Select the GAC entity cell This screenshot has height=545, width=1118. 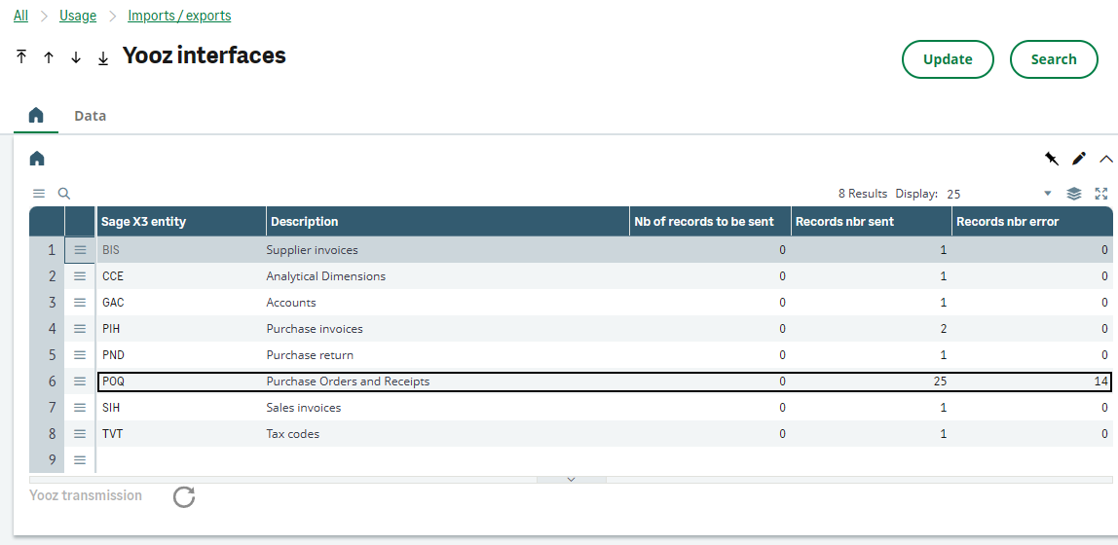click(180, 302)
